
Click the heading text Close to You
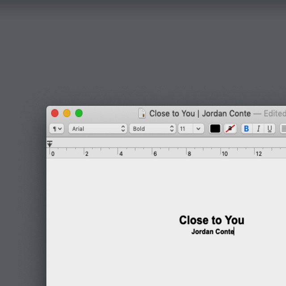pos(211,220)
